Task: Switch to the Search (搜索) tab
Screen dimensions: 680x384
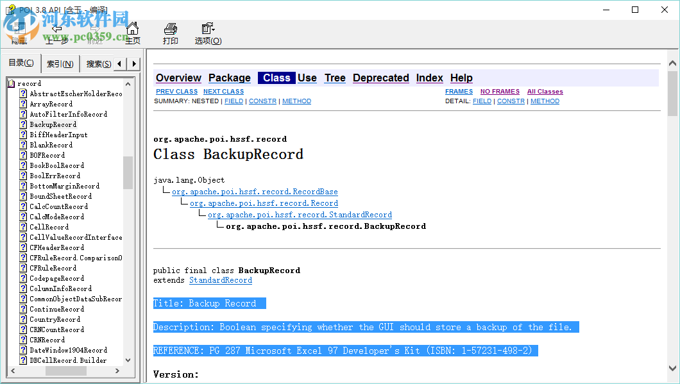Action: tap(98, 64)
